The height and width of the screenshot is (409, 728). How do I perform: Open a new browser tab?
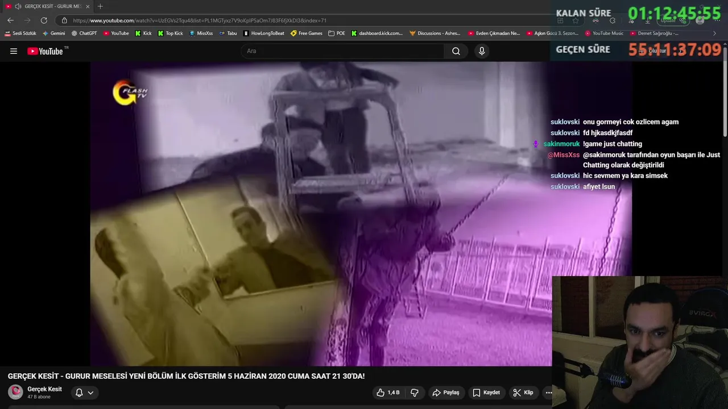pos(100,6)
